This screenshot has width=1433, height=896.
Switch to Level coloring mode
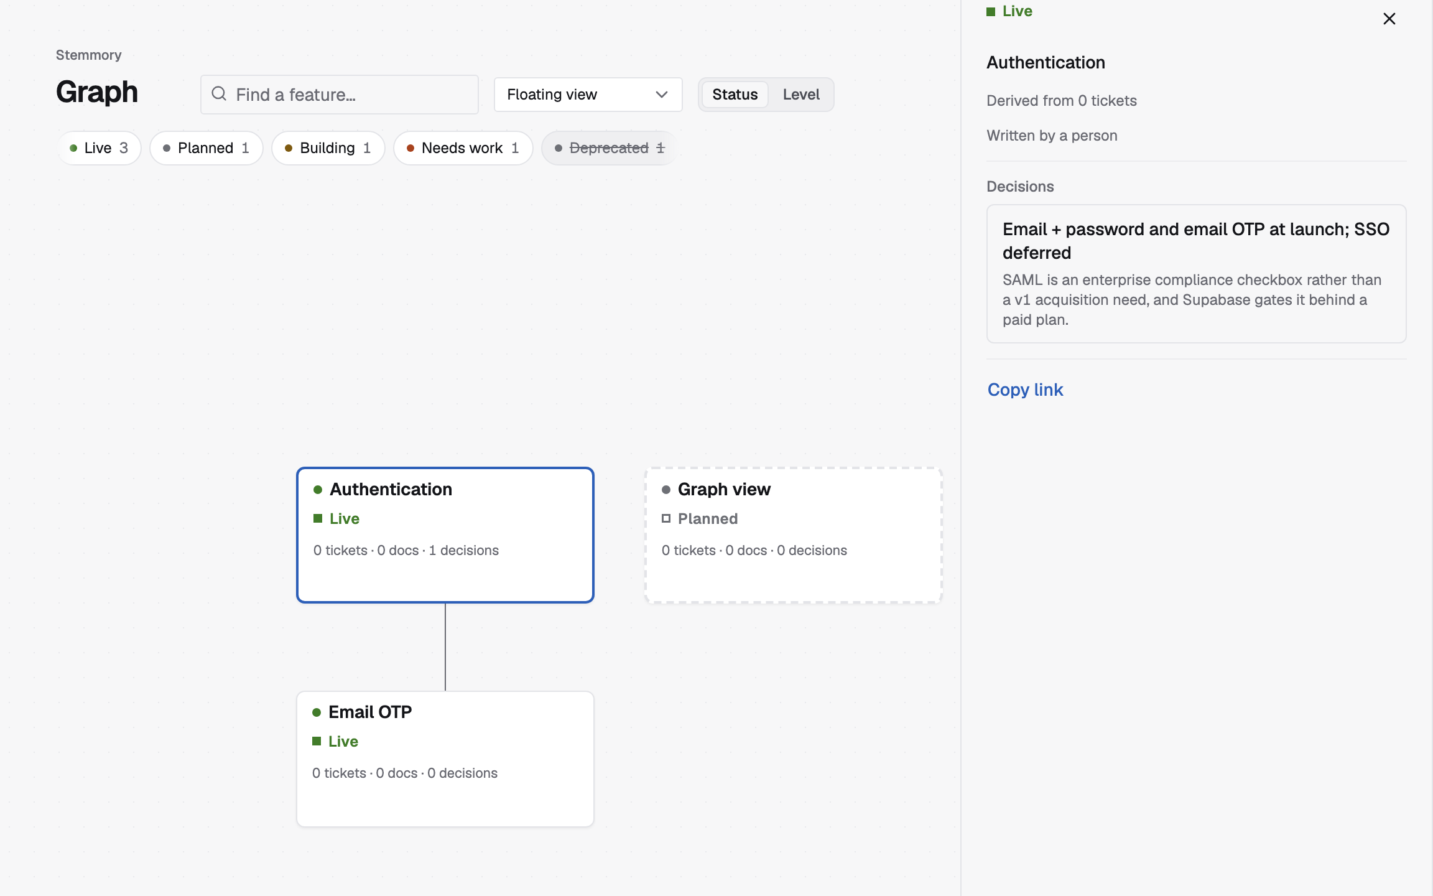[801, 95]
